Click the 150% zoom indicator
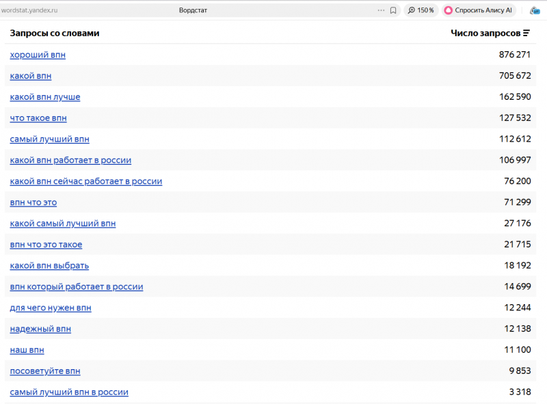 pos(421,10)
